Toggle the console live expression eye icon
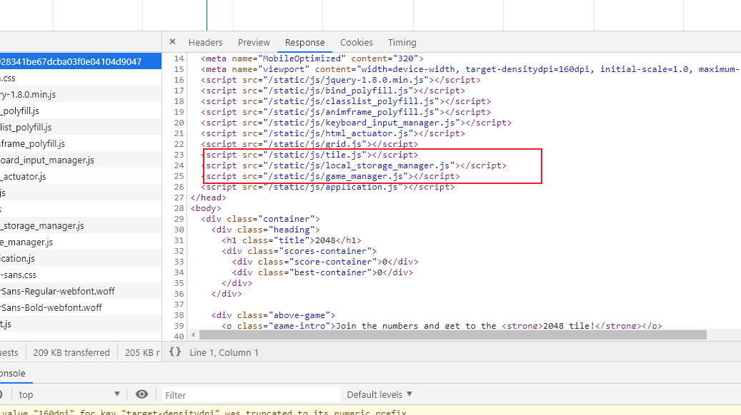The height and width of the screenshot is (415, 741). [141, 394]
